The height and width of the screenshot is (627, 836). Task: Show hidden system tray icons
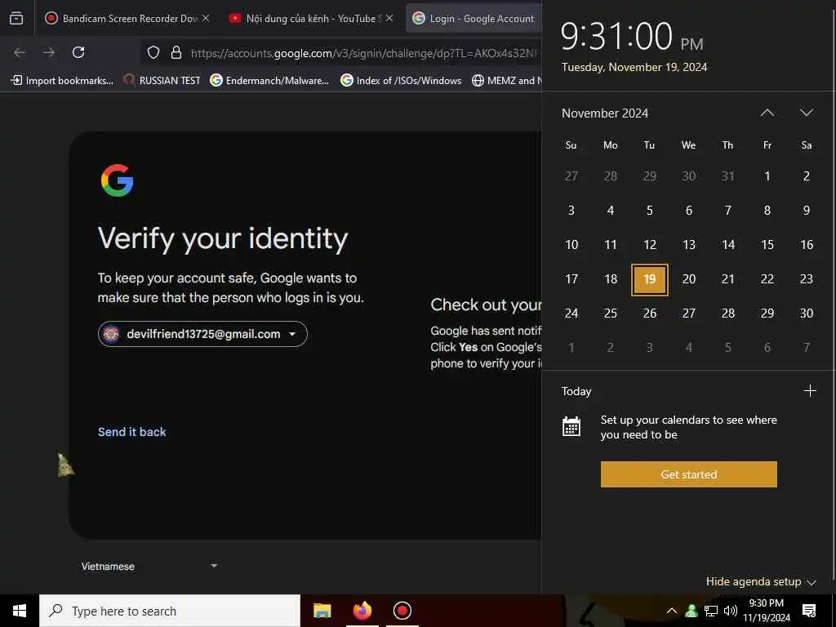coord(672,611)
